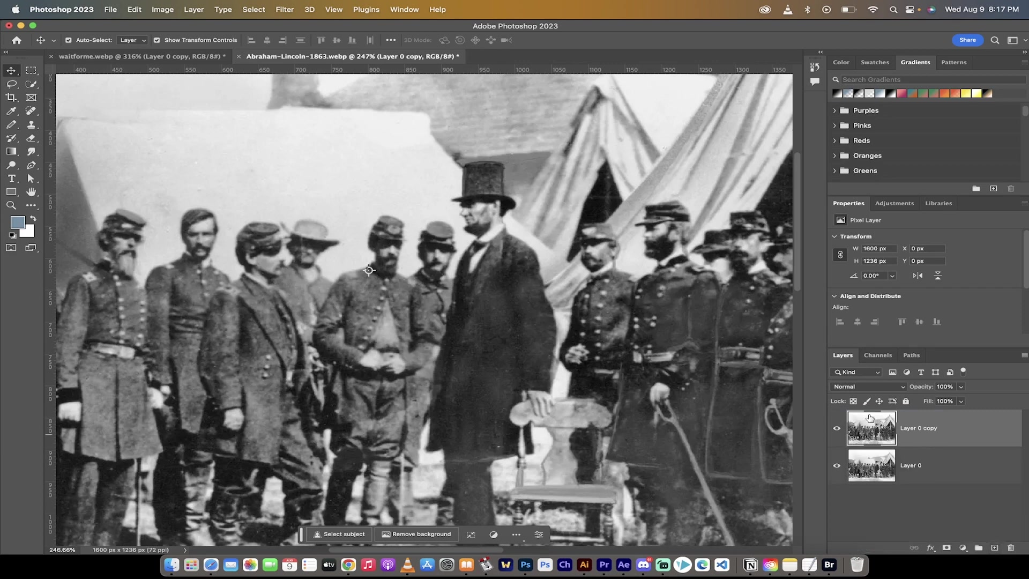Screen dimensions: 1029x579
Task: Pick the yellow gradient preset swatch
Action: [x=966, y=93]
